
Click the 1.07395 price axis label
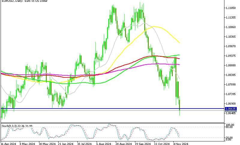(x=231, y=94)
